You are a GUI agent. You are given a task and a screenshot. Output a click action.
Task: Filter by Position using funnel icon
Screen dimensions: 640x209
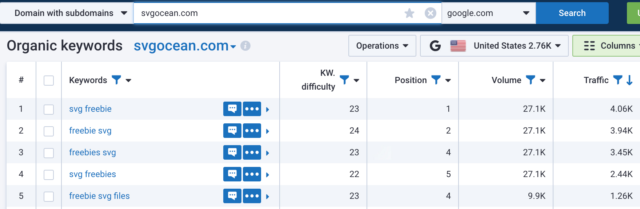pos(436,80)
